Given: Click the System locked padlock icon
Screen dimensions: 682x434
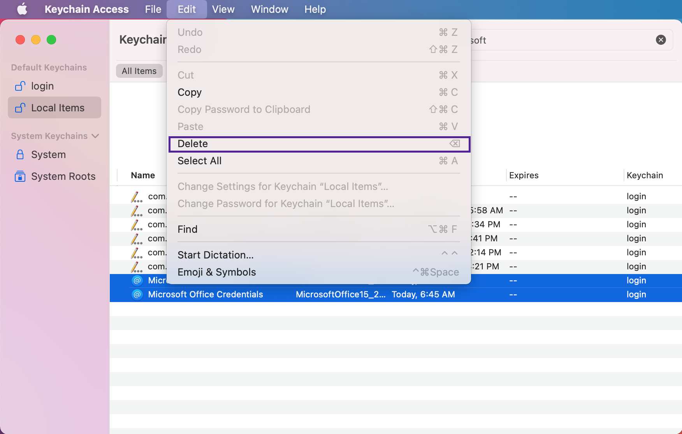Looking at the screenshot, I should click(x=20, y=155).
